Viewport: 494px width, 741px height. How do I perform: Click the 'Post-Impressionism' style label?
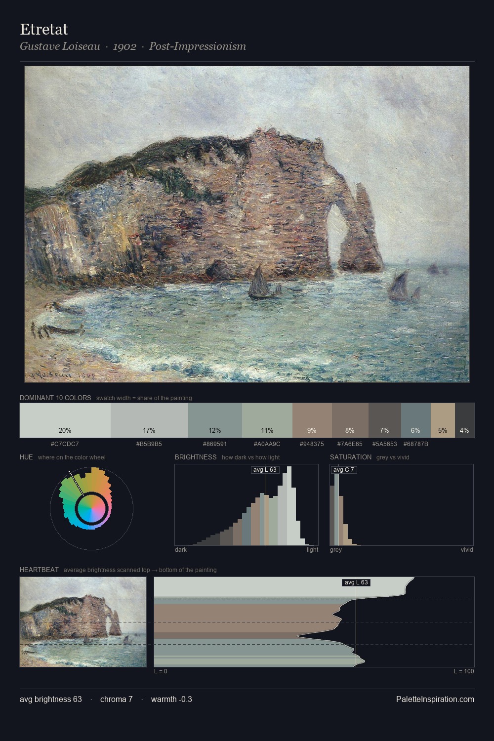[198, 46]
